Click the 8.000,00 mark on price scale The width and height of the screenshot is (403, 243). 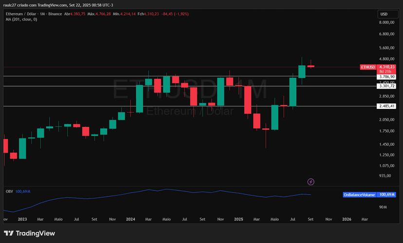tap(386, 23)
